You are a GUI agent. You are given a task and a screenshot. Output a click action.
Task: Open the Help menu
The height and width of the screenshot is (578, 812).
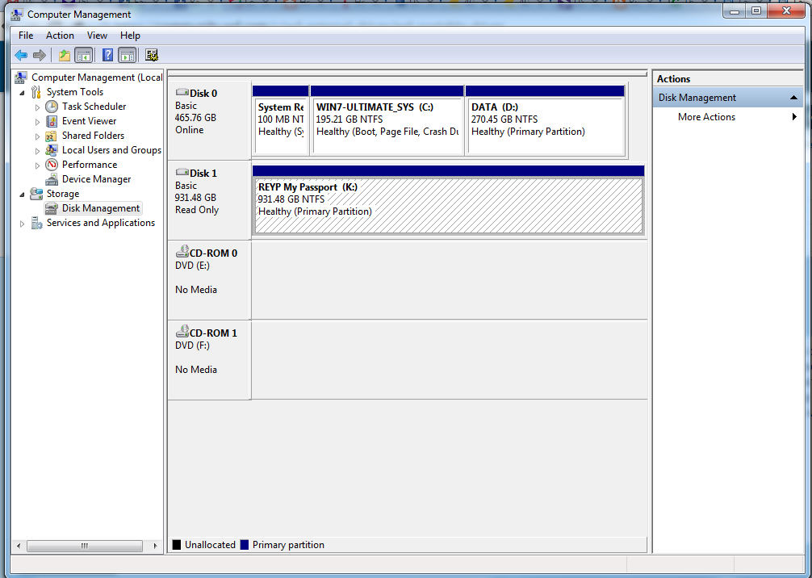(x=130, y=36)
